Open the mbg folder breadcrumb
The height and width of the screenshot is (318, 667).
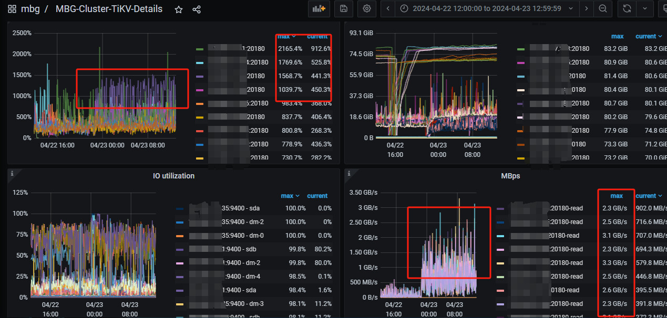coord(30,9)
